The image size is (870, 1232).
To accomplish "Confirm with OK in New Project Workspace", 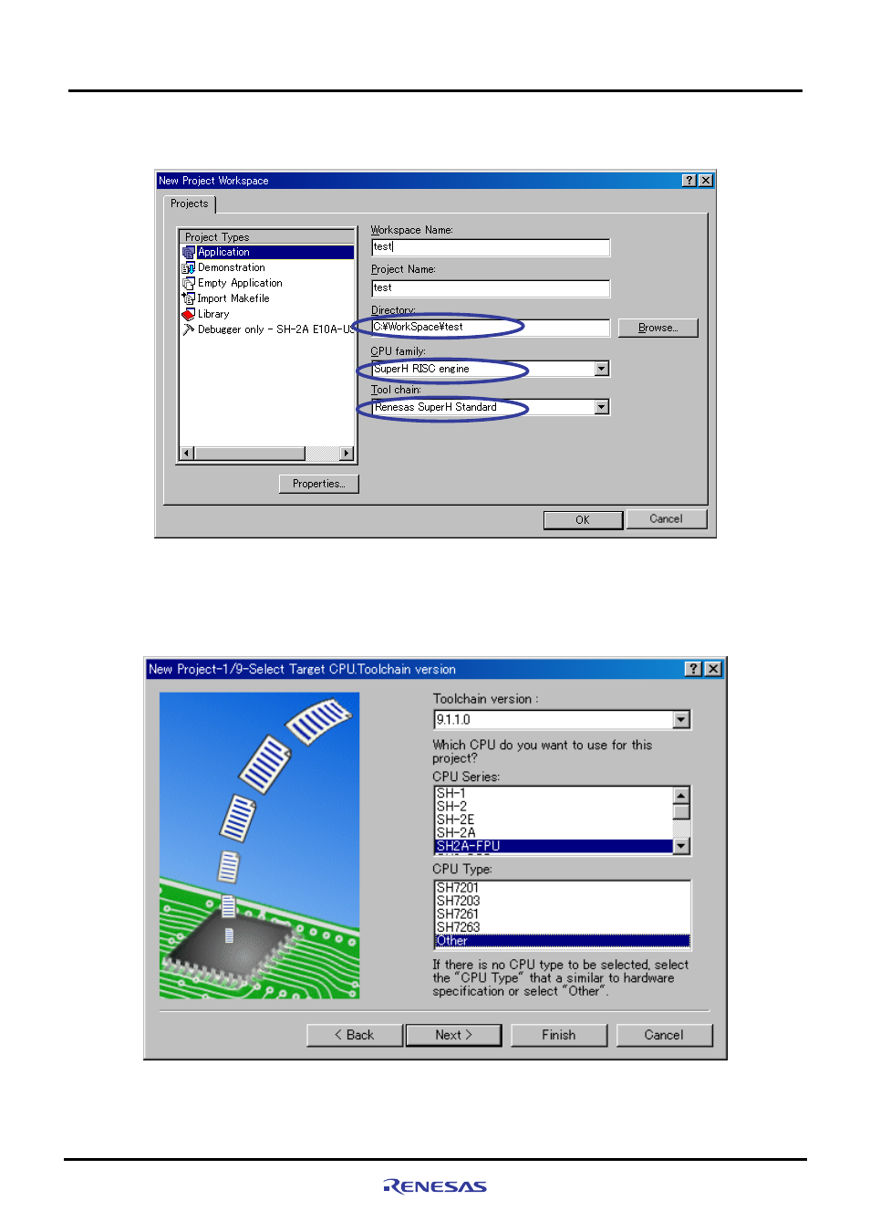I will point(583,519).
